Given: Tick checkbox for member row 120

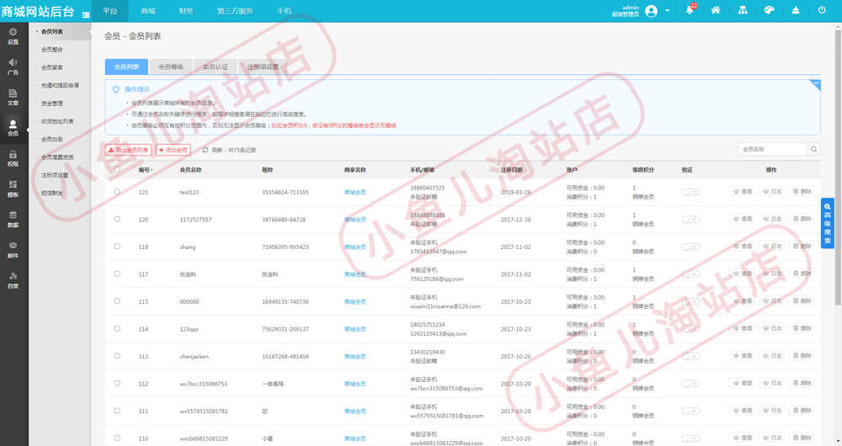Looking at the screenshot, I should pyautogui.click(x=117, y=219).
